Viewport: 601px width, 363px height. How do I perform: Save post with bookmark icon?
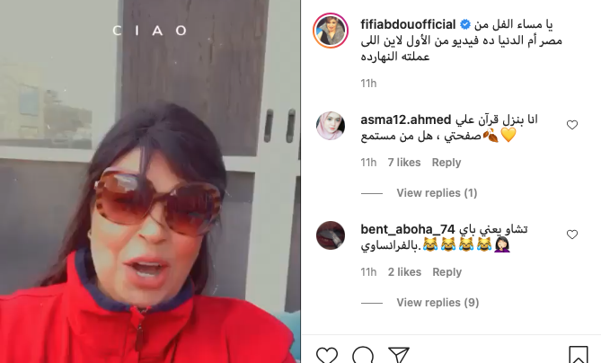point(578,355)
